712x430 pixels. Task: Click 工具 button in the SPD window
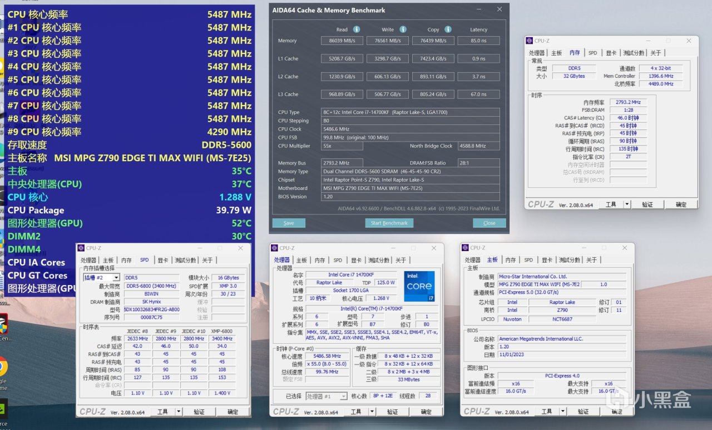[163, 412]
